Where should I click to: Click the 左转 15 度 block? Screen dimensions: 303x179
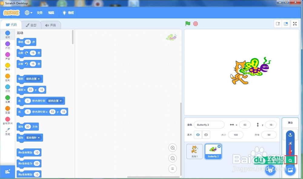click(x=29, y=64)
